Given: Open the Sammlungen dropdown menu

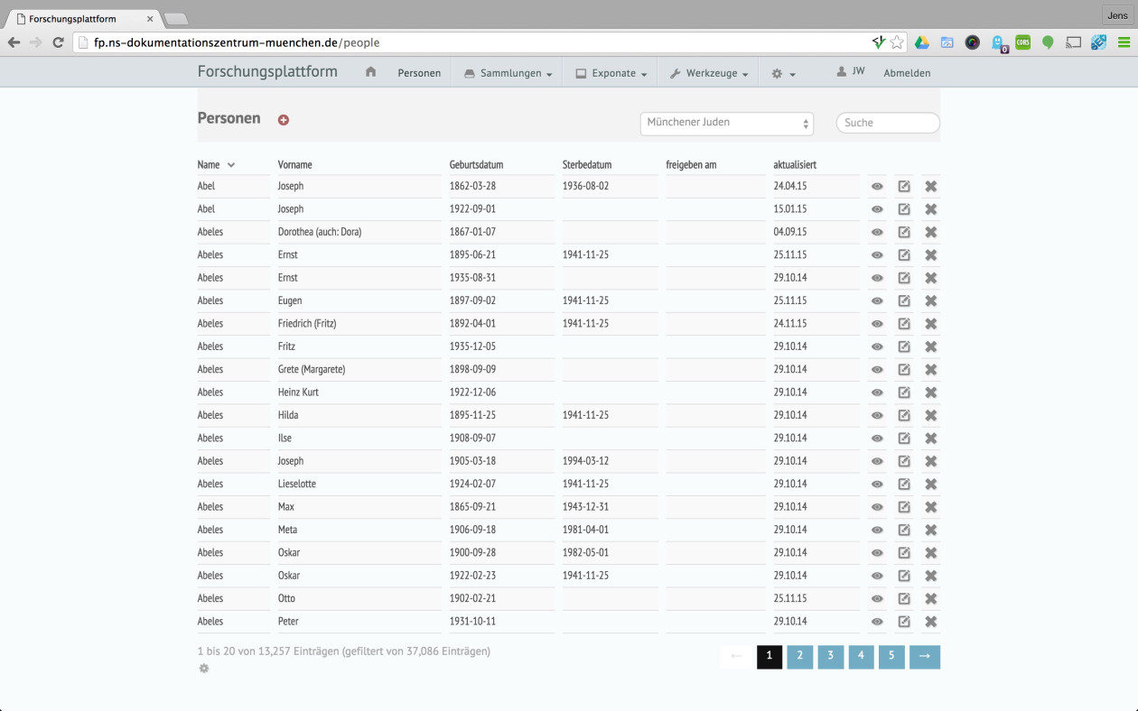Looking at the screenshot, I should [x=508, y=73].
